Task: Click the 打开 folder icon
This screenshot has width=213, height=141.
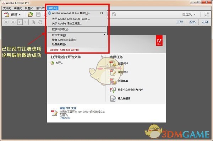Action: (52, 63)
